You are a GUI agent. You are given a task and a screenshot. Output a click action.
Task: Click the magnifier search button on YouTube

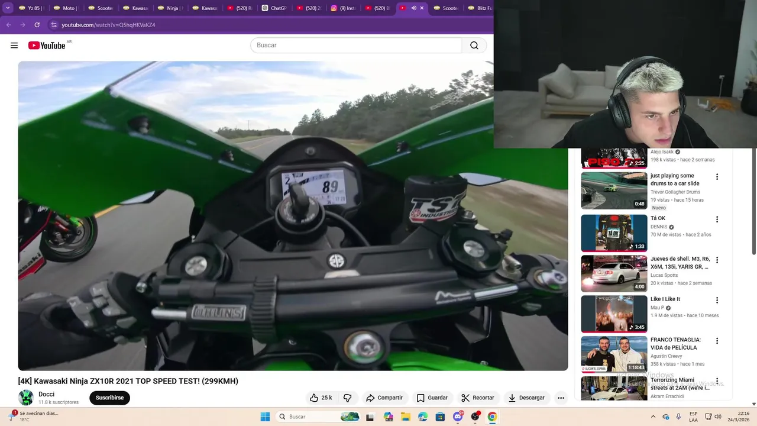tap(474, 46)
